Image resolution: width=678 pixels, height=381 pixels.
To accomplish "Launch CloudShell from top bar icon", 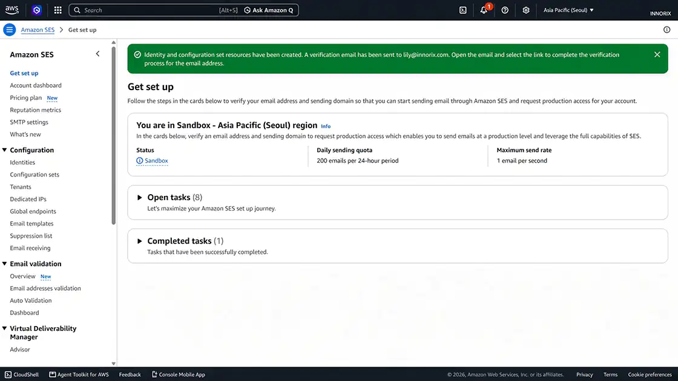I will tap(462, 10).
